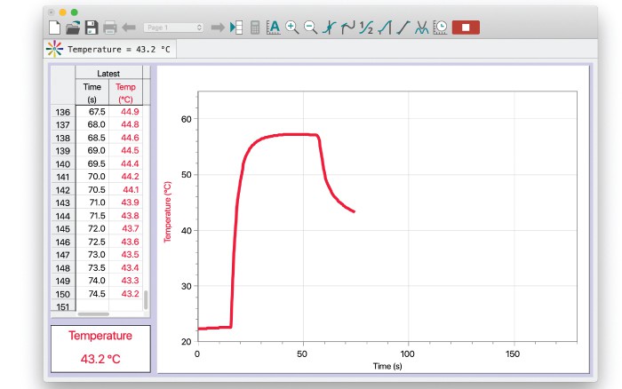Image resolution: width=622 pixels, height=389 pixels.
Task: Click the Autoscale graph icon
Action: [274, 28]
